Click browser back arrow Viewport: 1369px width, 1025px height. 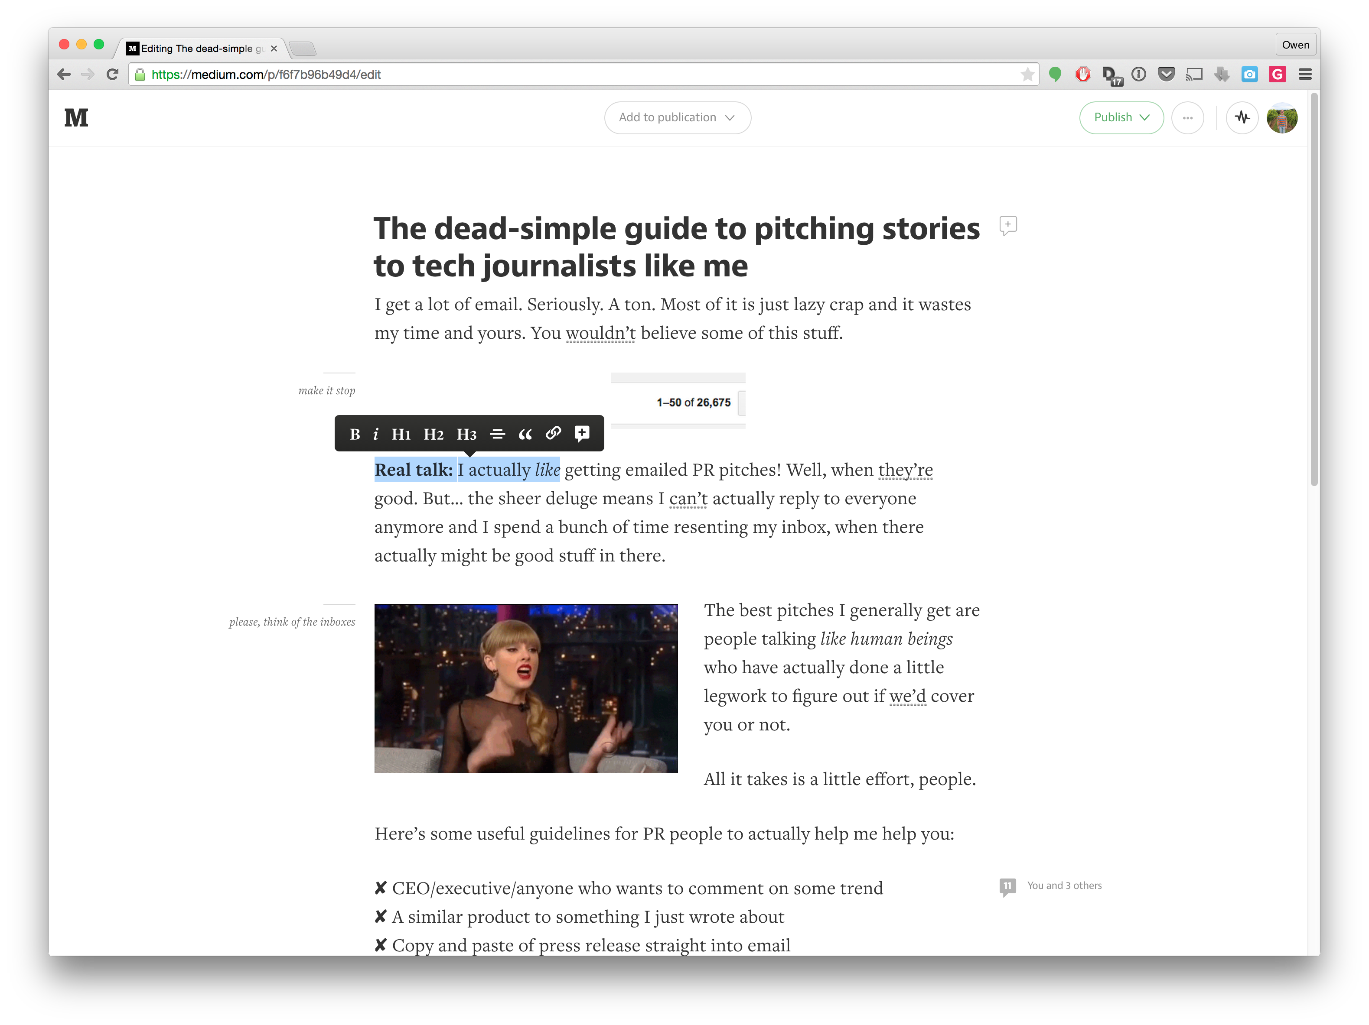click(x=64, y=74)
